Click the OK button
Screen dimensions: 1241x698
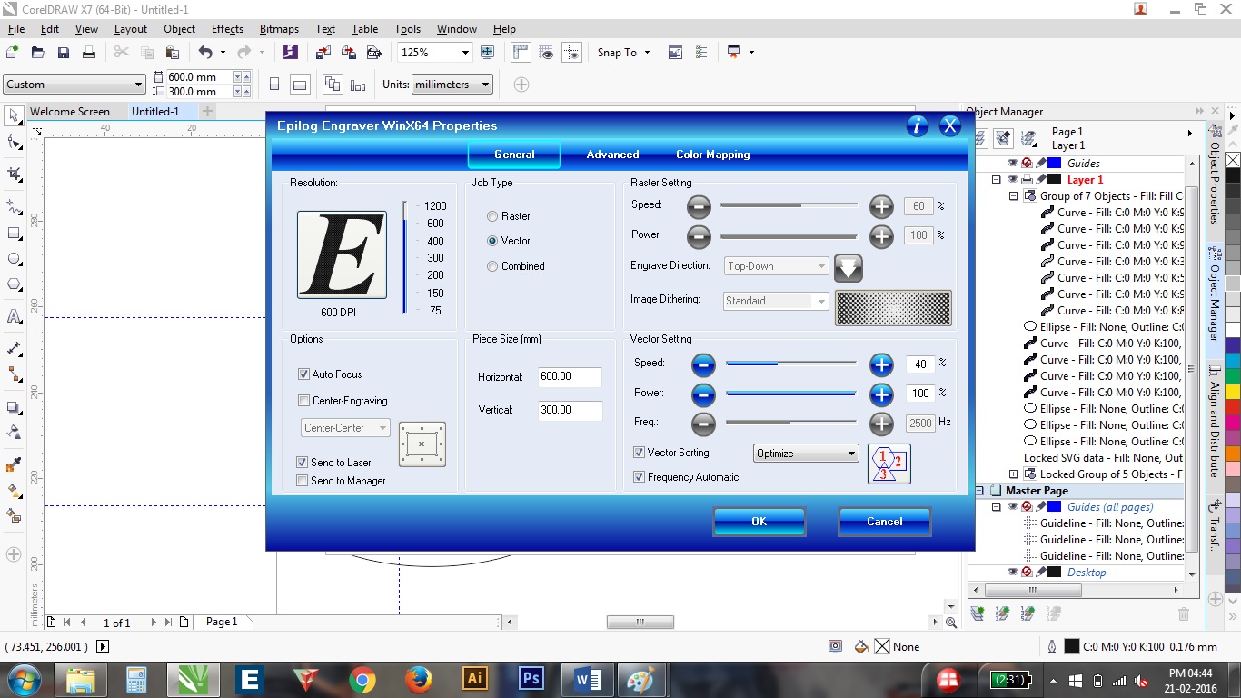pyautogui.click(x=759, y=522)
